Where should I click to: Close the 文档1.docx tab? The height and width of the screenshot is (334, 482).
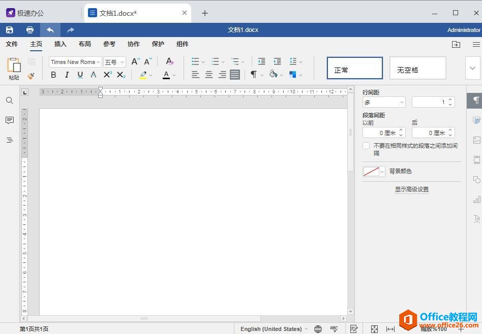(x=185, y=13)
